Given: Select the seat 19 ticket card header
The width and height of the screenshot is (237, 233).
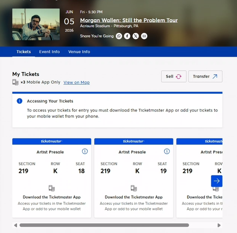Looking at the screenshot, I should click(134, 141).
